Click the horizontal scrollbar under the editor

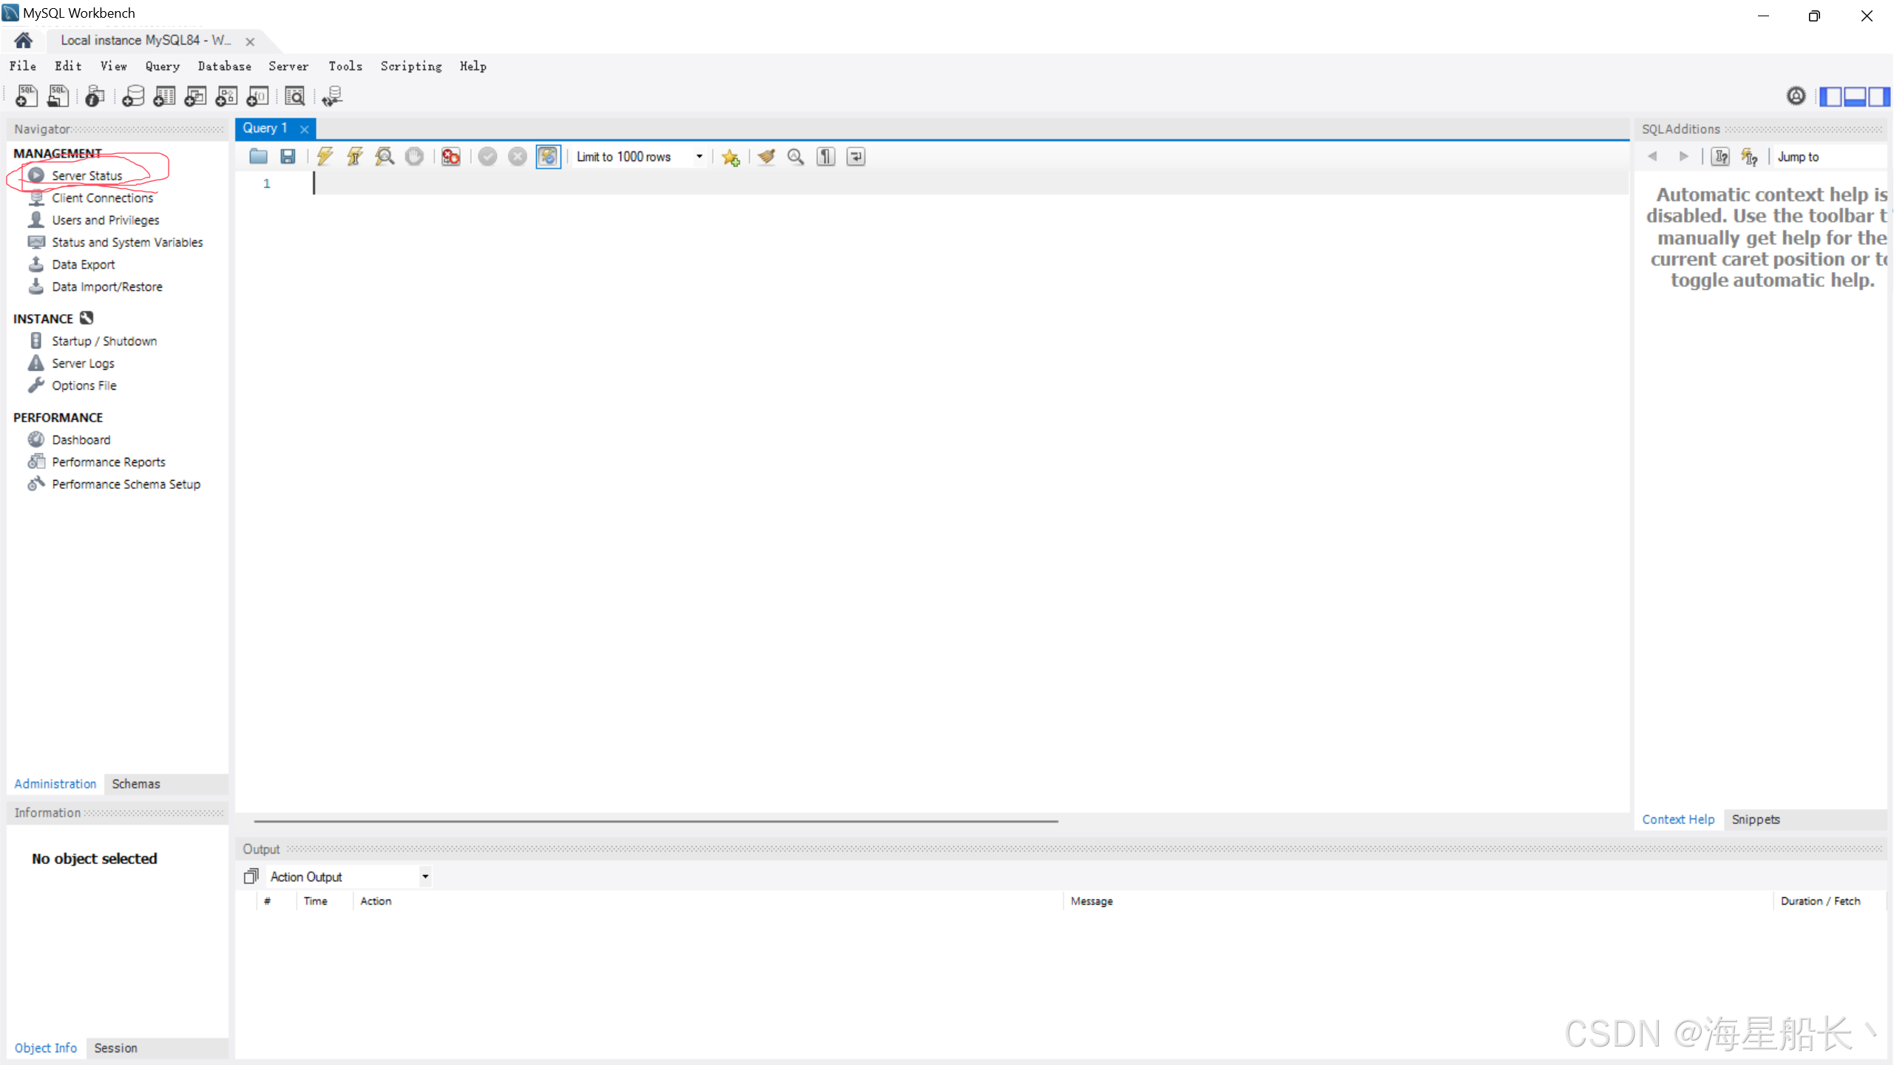656,820
